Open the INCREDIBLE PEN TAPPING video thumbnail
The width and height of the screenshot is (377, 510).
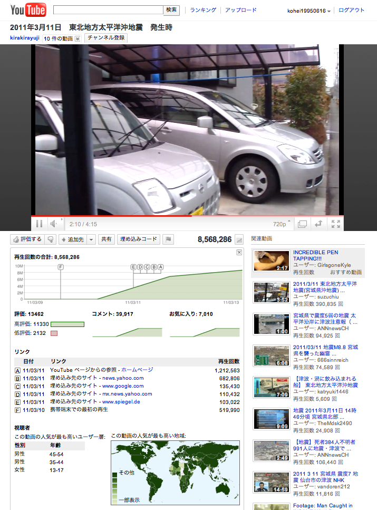271,261
